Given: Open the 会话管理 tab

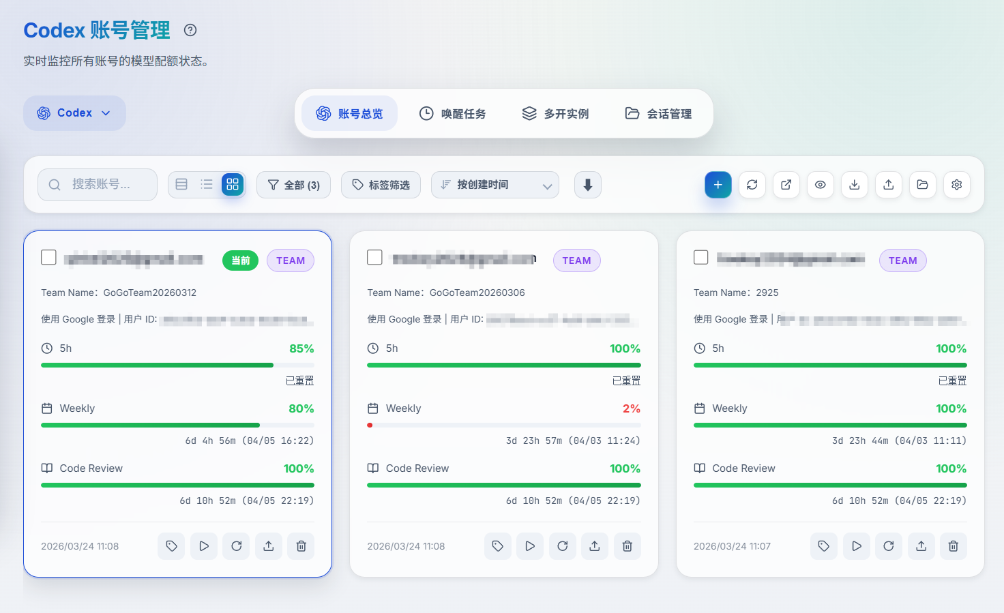Looking at the screenshot, I should click(x=659, y=114).
